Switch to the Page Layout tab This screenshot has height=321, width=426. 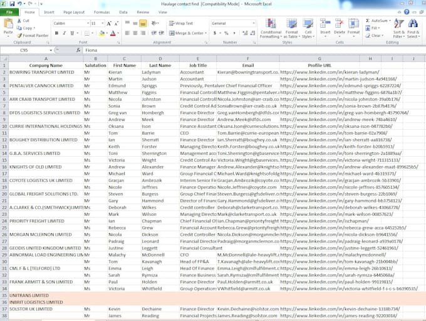click(74, 13)
